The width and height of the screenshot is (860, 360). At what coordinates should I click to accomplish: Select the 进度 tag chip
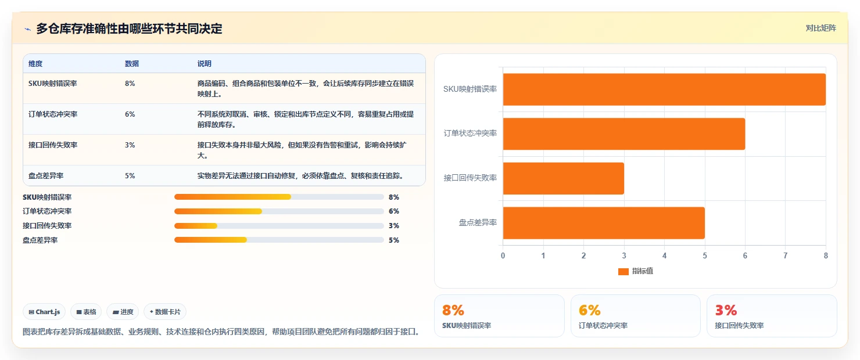(123, 312)
